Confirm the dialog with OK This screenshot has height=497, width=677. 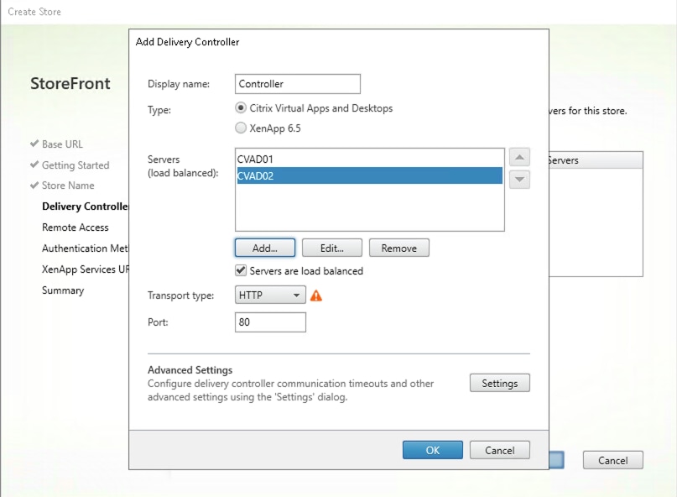coord(432,449)
